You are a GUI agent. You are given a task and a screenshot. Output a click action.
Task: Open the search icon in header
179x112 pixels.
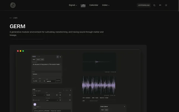tap(154, 5)
